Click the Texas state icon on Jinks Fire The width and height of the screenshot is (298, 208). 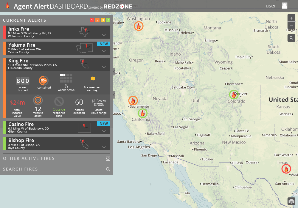click(84, 32)
